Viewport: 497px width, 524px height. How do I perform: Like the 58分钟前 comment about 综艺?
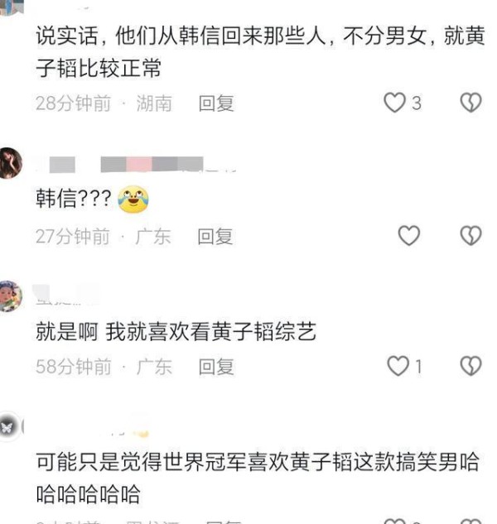[398, 366]
